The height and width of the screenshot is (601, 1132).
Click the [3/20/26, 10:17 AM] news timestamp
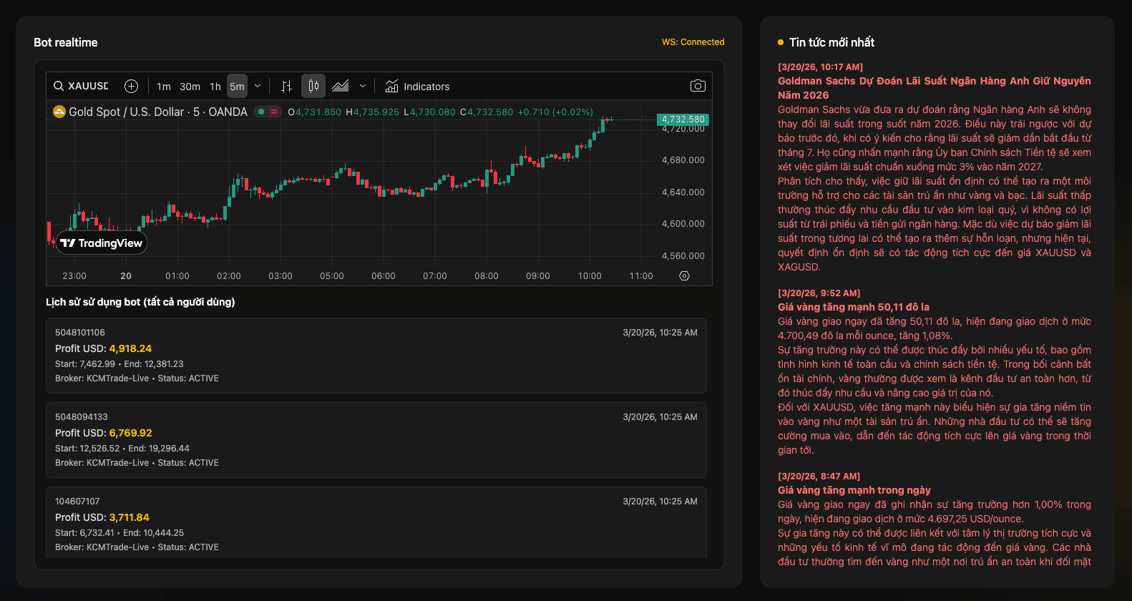click(821, 67)
